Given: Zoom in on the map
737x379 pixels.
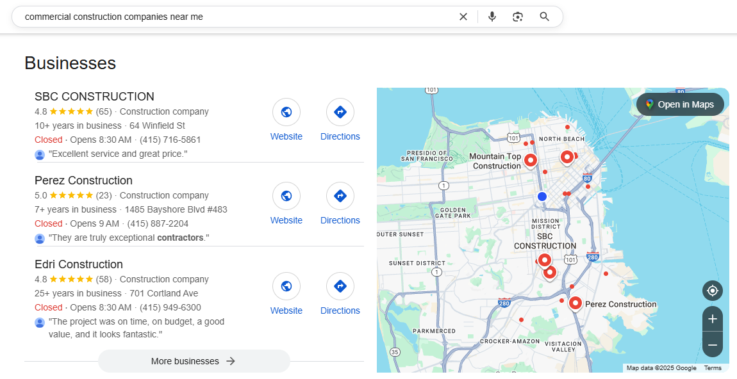Looking at the screenshot, I should [x=712, y=319].
